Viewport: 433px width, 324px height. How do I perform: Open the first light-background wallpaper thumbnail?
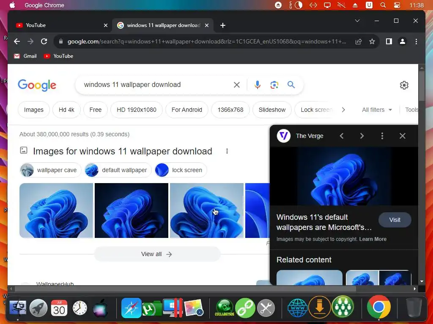(x=56, y=210)
